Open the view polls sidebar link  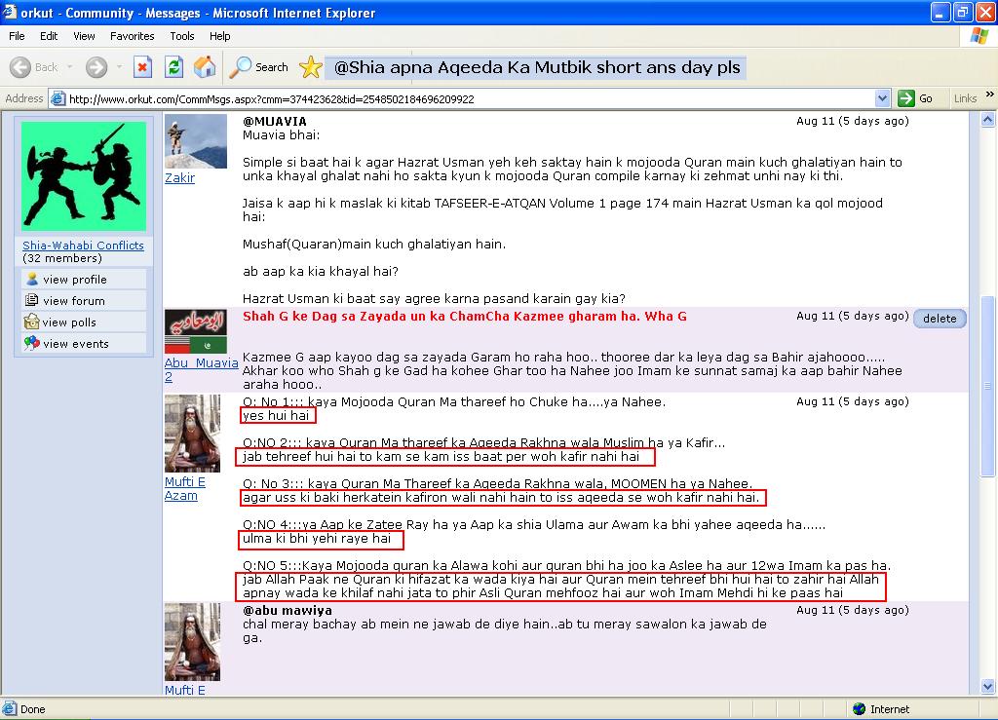pos(69,322)
